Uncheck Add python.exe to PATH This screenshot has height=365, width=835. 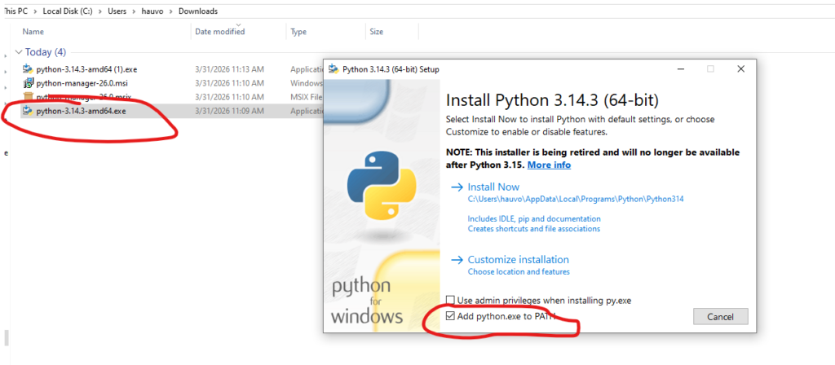pyautogui.click(x=451, y=316)
